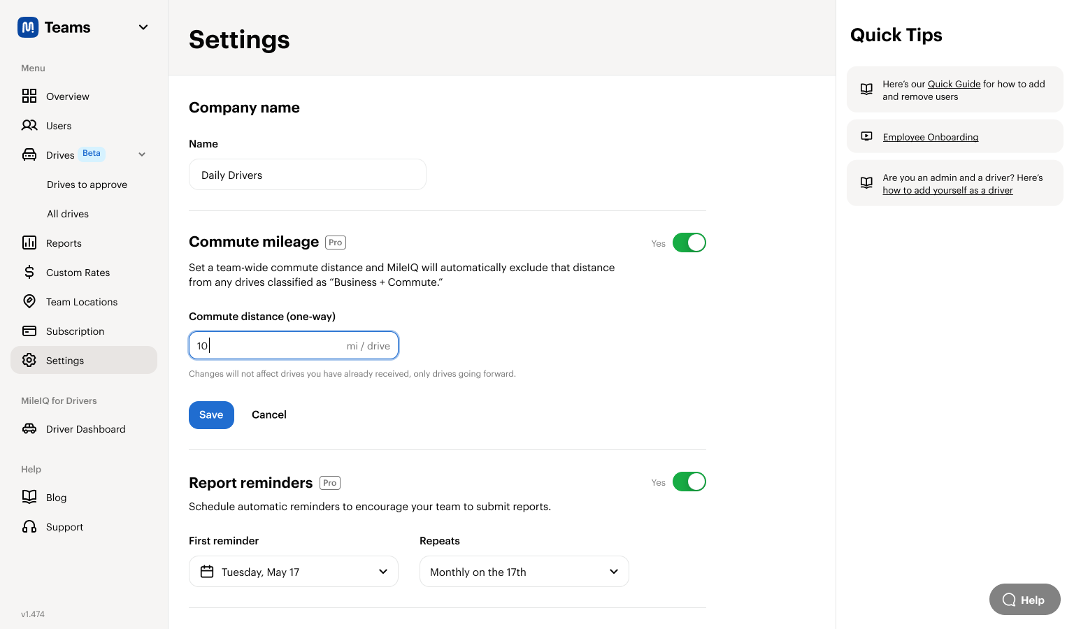
Task: Open Team Locations page
Action: pos(84,302)
